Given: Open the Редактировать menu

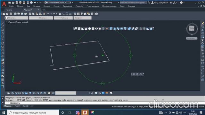Looking at the screenshot, I should (x=93, y=6).
